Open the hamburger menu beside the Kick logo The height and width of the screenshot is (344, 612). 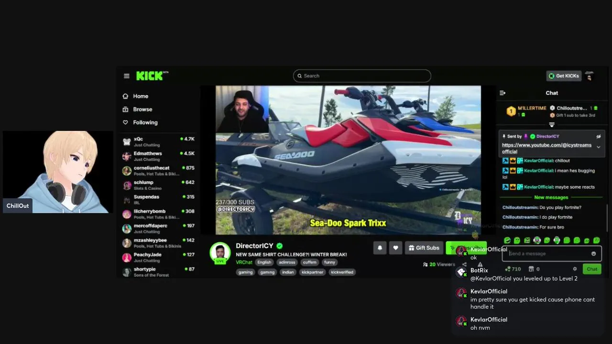pos(126,76)
